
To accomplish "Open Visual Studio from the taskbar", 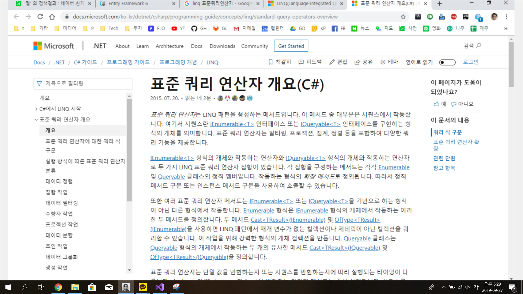I will pos(160,287).
